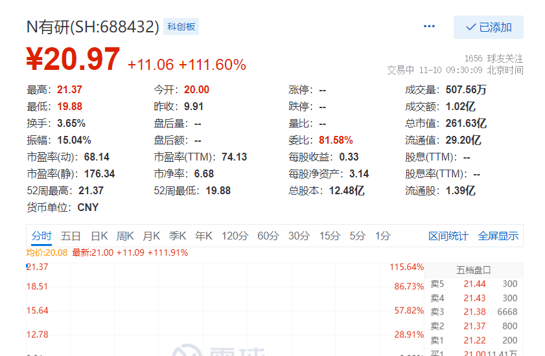Click the current price ¥20.97

[73, 60]
